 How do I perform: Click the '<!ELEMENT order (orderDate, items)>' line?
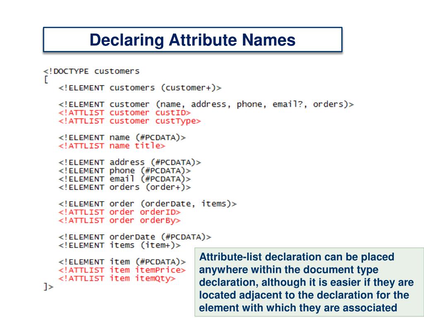point(148,204)
